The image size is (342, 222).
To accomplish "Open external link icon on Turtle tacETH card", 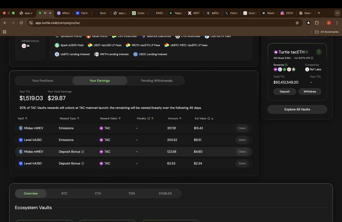I will (319, 52).
